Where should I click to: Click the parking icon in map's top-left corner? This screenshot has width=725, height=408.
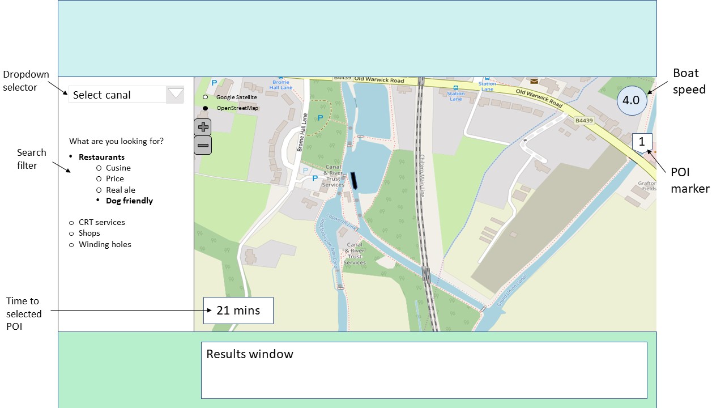pos(214,83)
